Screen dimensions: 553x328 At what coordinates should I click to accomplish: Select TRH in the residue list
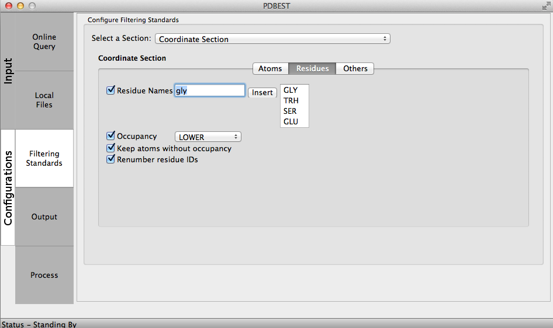pos(291,101)
